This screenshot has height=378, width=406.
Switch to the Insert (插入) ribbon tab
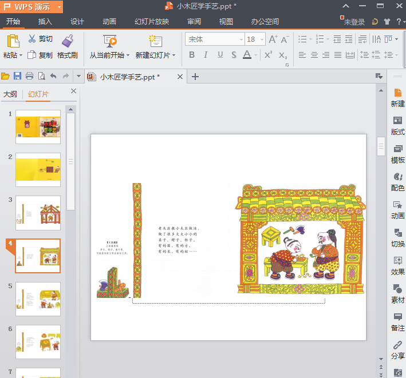pyautogui.click(x=45, y=22)
